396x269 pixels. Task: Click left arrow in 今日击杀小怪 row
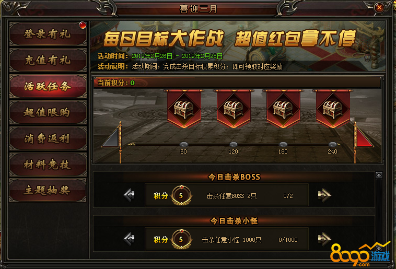click(x=129, y=239)
